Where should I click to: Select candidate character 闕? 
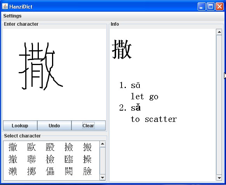(x=69, y=171)
